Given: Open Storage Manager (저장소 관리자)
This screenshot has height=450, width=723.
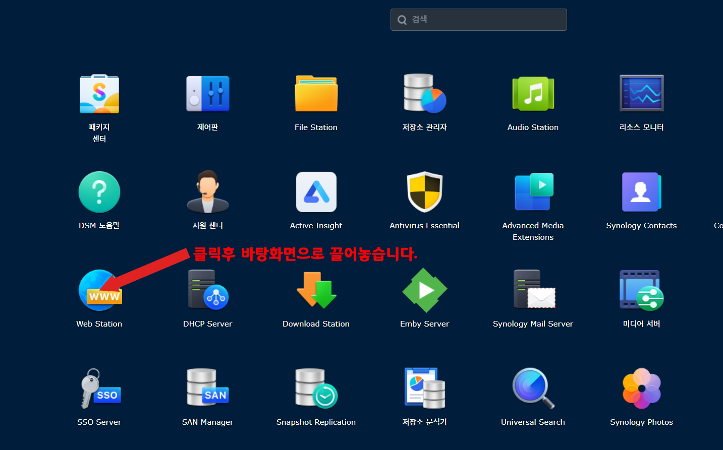Looking at the screenshot, I should [425, 94].
